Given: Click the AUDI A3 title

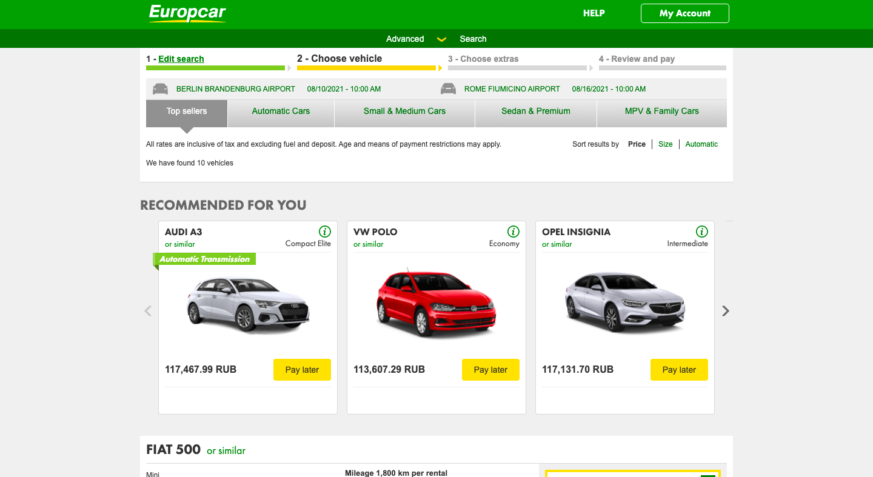Looking at the screenshot, I should coord(184,232).
